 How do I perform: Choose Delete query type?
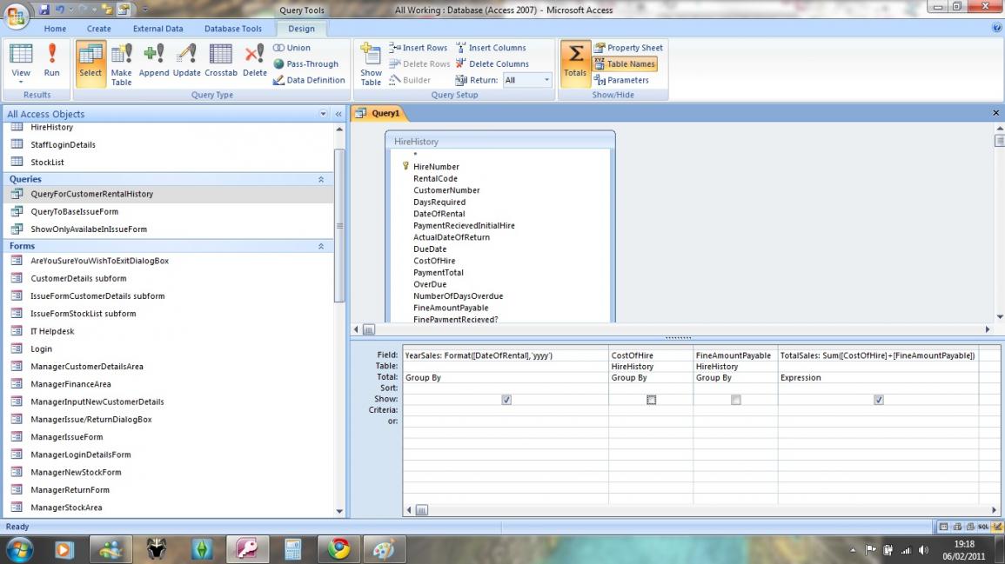tap(254, 61)
